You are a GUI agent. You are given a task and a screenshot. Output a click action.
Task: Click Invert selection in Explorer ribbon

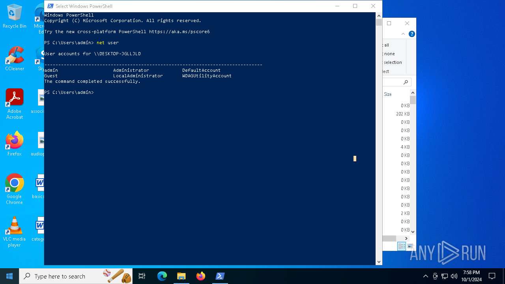tap(393, 62)
